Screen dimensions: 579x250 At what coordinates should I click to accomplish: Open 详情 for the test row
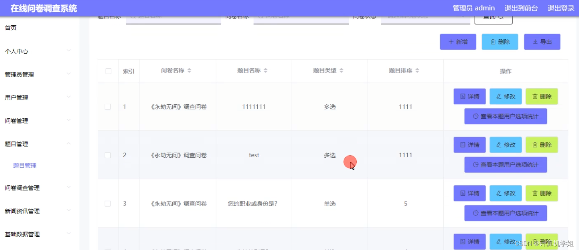click(x=470, y=145)
